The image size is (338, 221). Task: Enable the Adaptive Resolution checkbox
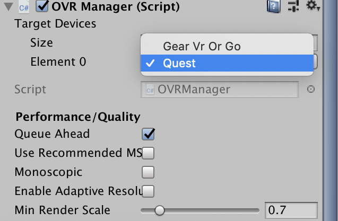click(x=148, y=191)
